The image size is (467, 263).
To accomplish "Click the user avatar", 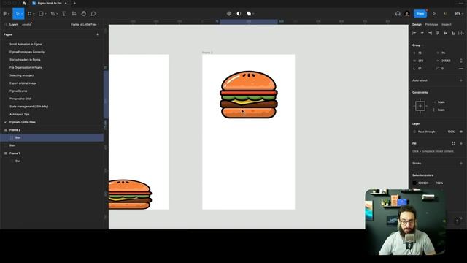I will 407,14.
